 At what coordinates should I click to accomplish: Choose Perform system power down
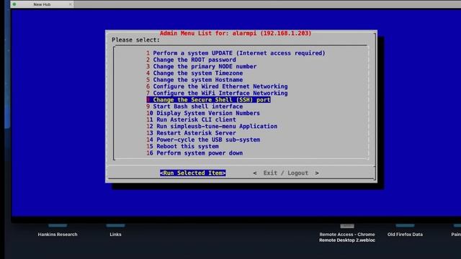coord(194,153)
